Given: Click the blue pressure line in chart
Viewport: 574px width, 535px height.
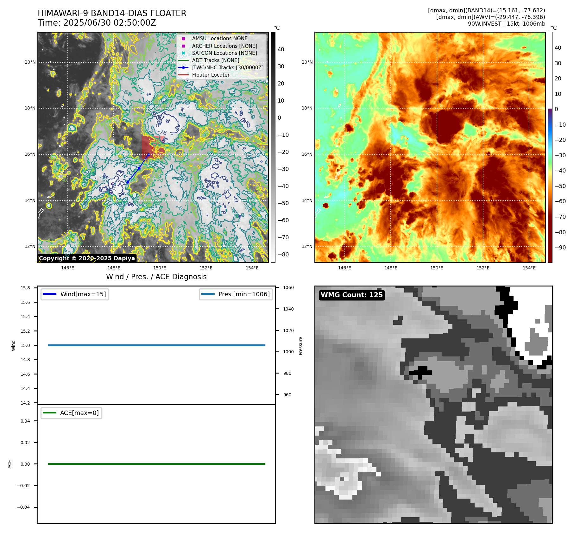Looking at the screenshot, I should [156, 345].
